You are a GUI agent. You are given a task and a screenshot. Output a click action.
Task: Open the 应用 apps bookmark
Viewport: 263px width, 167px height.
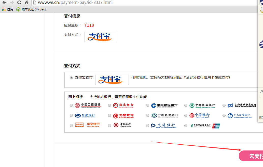[x=8, y=9]
